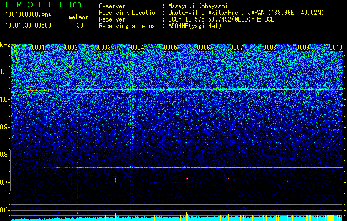The width and height of the screenshot is (347, 221).
Task: Click the 0003 minute marker
Action: (x=104, y=48)
